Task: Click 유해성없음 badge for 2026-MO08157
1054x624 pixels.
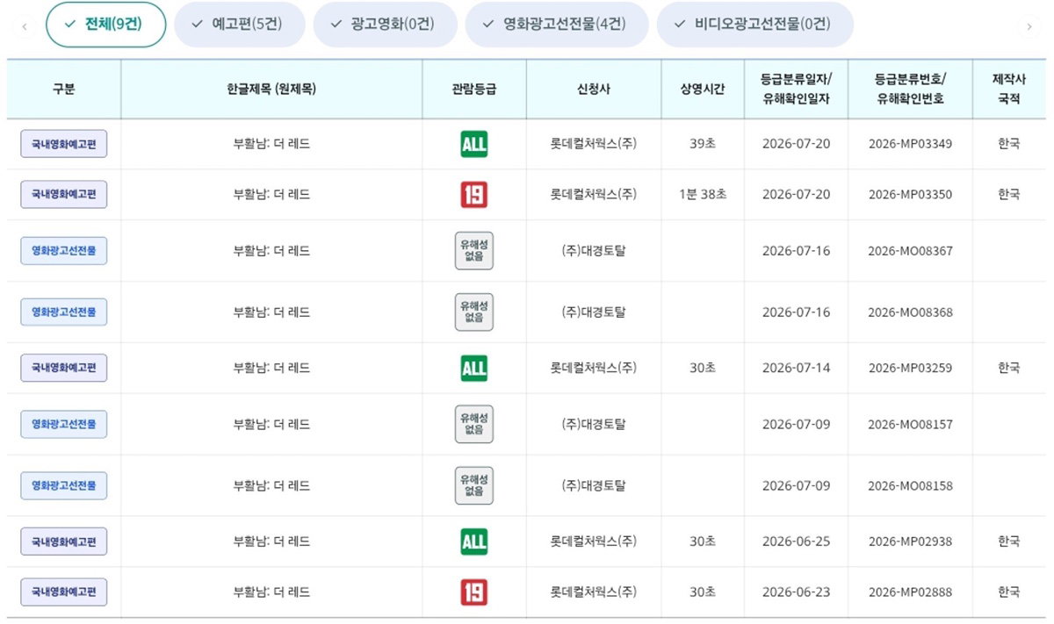Action: (x=473, y=425)
